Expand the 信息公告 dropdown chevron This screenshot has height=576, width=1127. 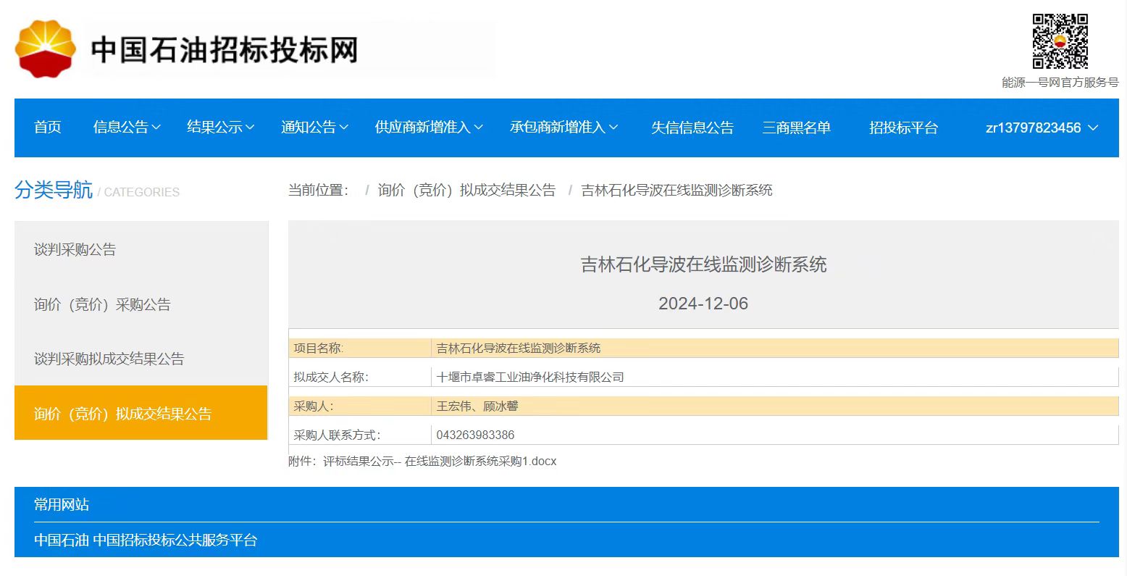(x=156, y=128)
